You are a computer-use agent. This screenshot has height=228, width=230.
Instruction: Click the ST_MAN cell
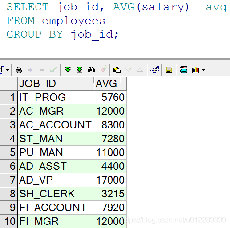click(56, 139)
